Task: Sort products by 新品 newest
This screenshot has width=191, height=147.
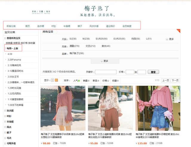Action: tap(95, 81)
